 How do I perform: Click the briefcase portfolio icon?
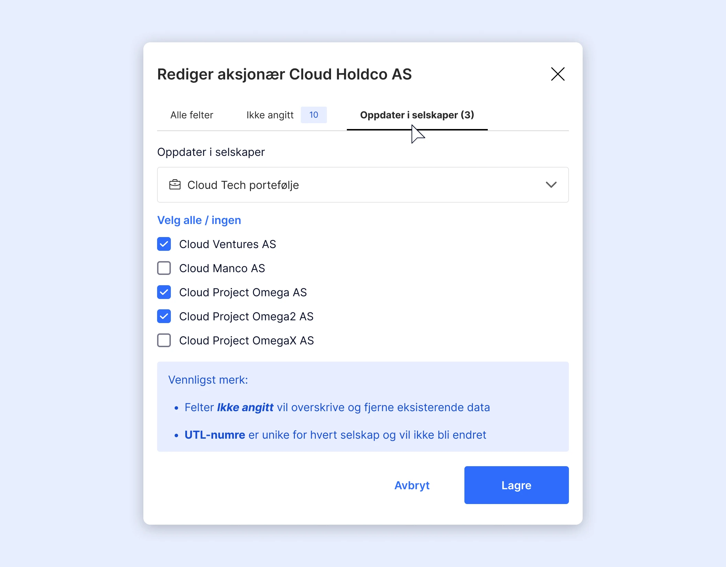pyautogui.click(x=175, y=185)
